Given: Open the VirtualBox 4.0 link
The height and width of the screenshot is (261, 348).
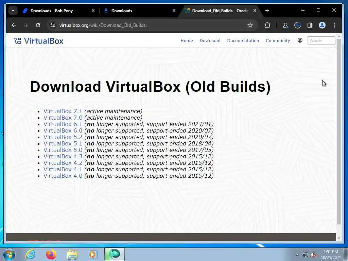Looking at the screenshot, I should (63, 176).
